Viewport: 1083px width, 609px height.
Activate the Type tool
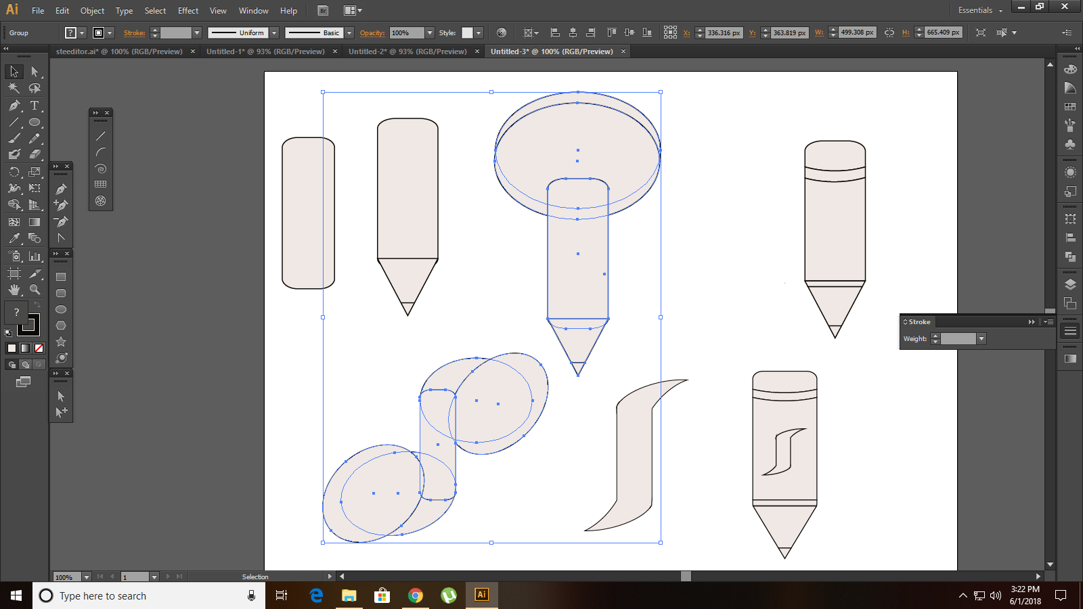[x=34, y=106]
